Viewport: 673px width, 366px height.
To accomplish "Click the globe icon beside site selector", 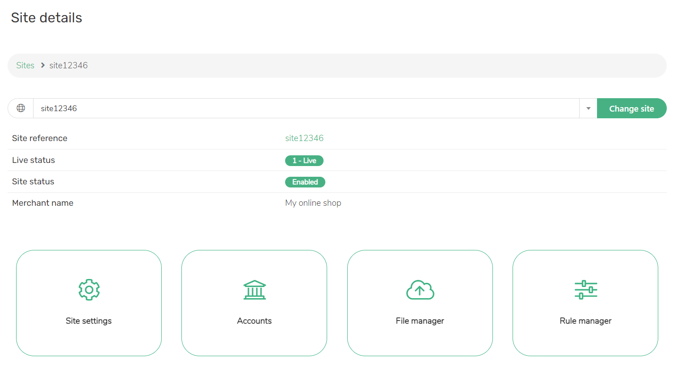I will point(21,108).
